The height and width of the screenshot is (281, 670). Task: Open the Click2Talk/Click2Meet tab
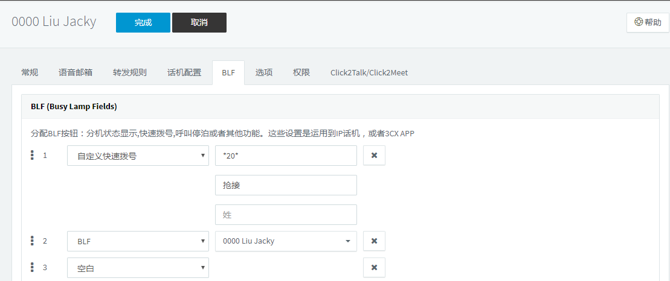(x=369, y=72)
